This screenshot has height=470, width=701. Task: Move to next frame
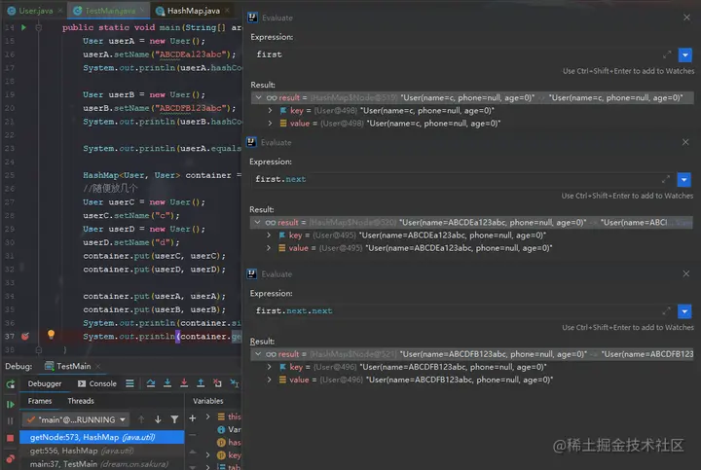158,419
